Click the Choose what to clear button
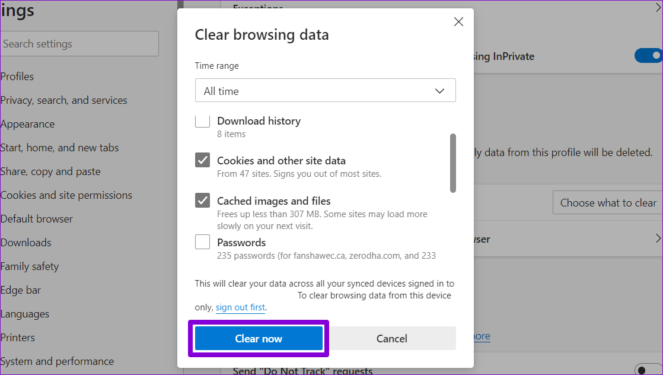The width and height of the screenshot is (663, 375). point(608,203)
